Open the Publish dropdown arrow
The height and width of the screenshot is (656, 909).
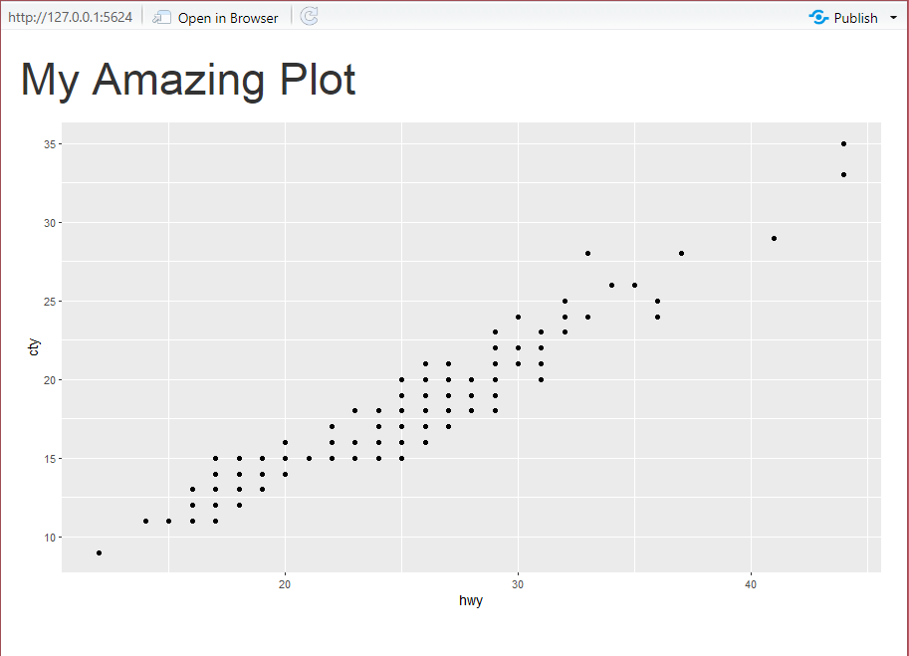892,18
